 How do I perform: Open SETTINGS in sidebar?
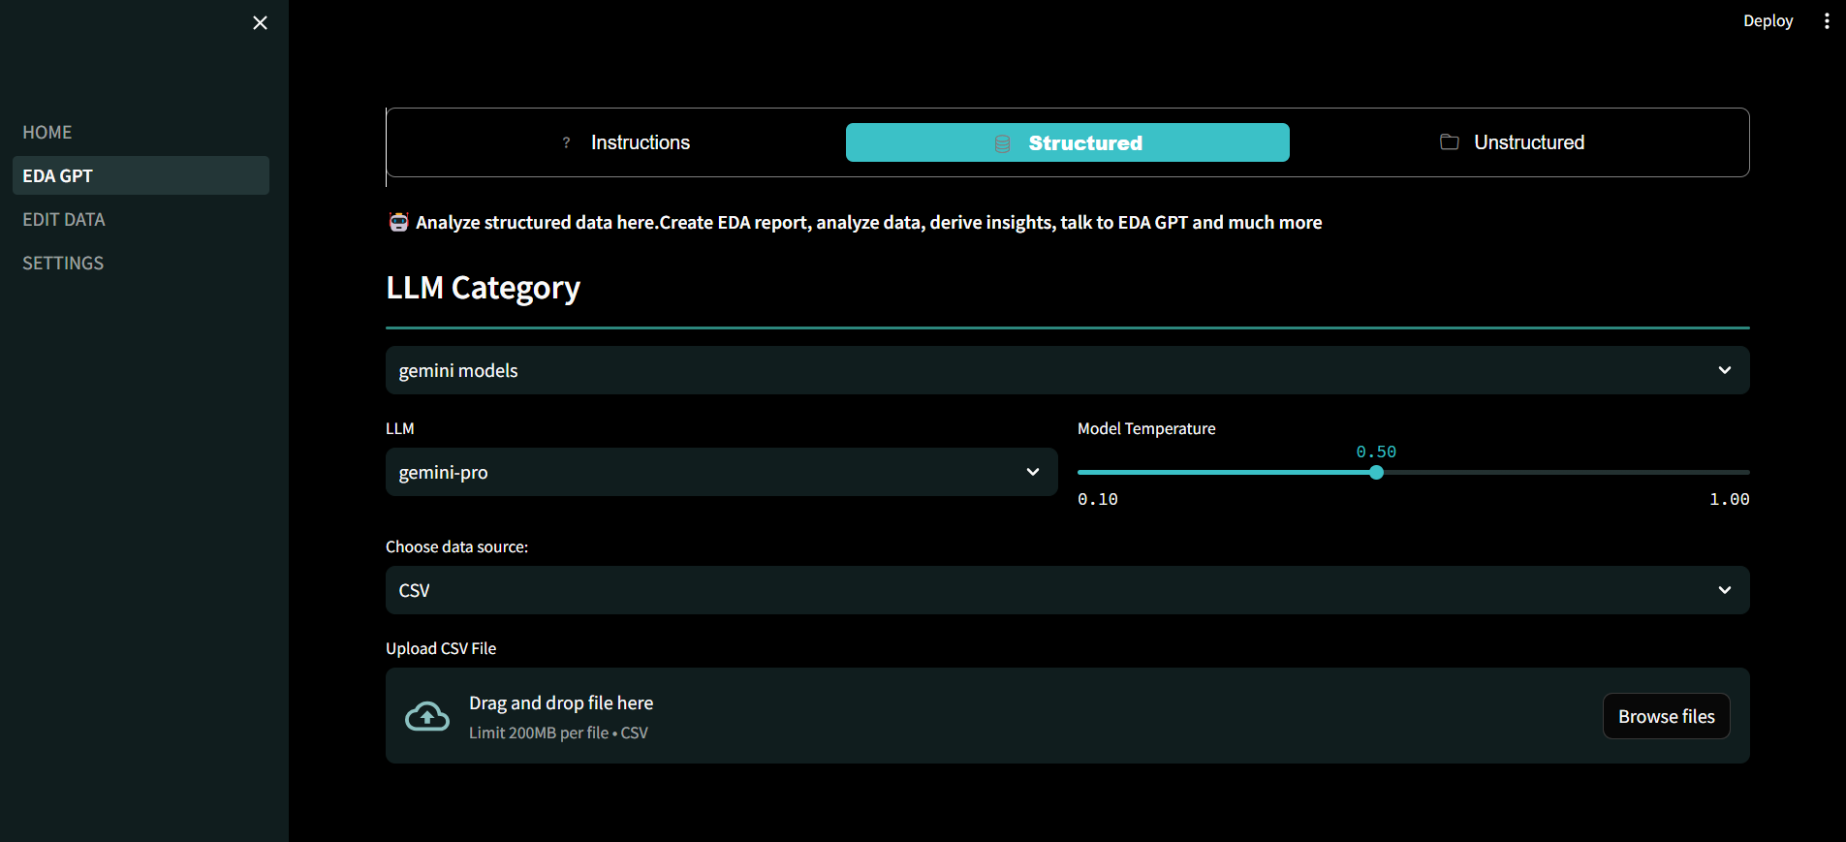pos(141,263)
